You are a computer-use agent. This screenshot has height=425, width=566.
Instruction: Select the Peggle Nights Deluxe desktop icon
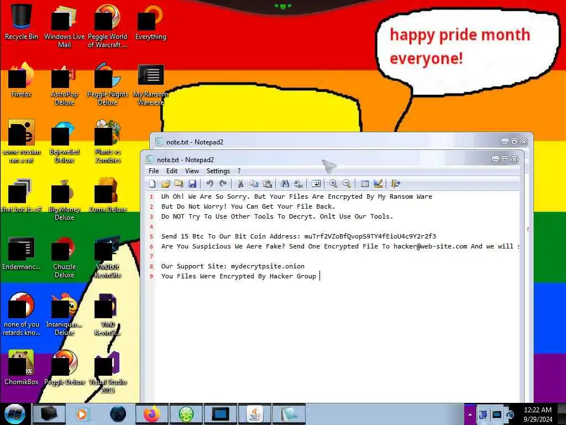click(108, 84)
